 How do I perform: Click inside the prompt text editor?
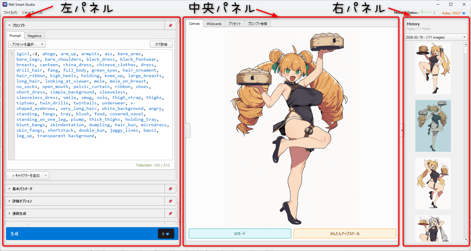click(94, 105)
